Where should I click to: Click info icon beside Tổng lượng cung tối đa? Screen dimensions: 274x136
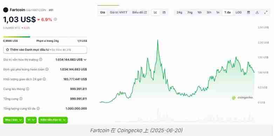click(38, 108)
